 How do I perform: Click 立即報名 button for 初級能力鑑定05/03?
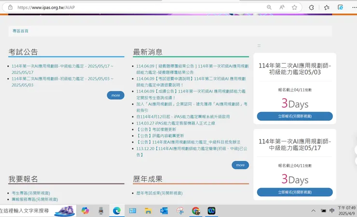click(295, 116)
